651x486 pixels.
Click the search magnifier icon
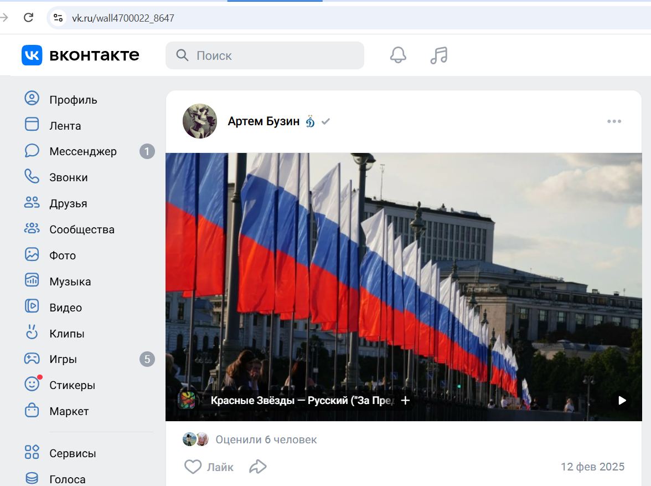(182, 55)
